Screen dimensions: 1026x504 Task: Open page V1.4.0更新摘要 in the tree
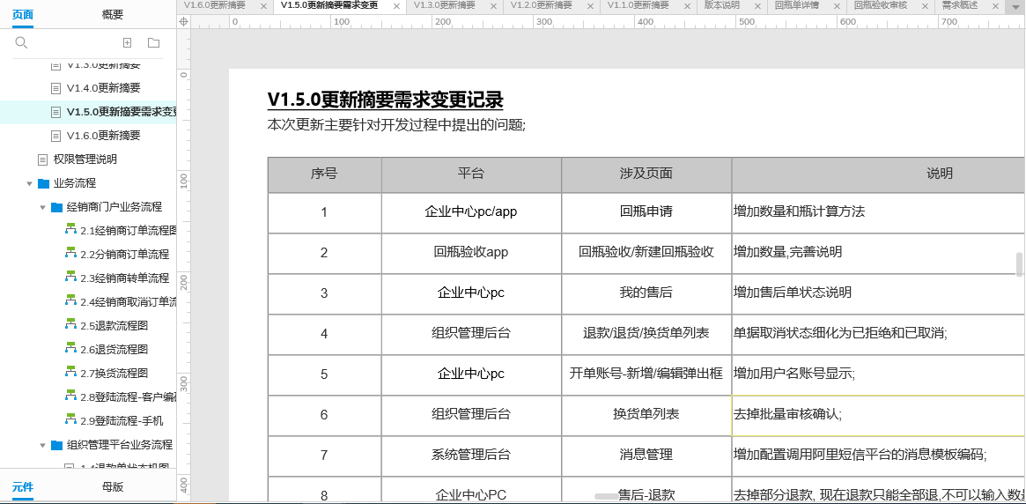(103, 88)
